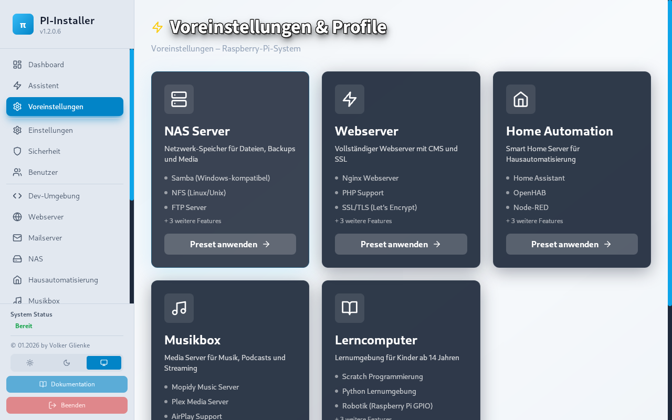Click the lightning icon on Webserver card
672x420 pixels.
[350, 99]
